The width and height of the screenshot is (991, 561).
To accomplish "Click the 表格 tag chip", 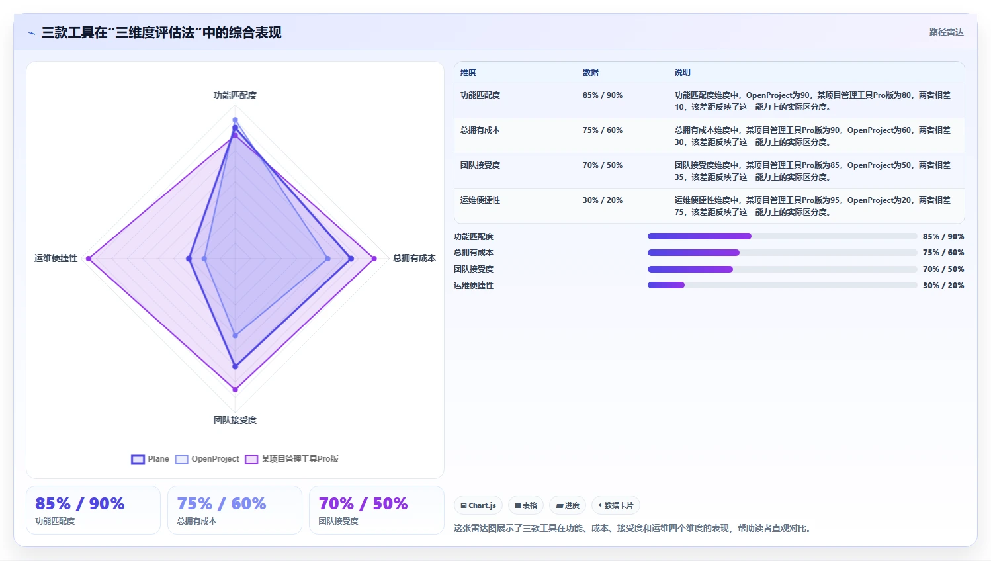I will [x=526, y=505].
